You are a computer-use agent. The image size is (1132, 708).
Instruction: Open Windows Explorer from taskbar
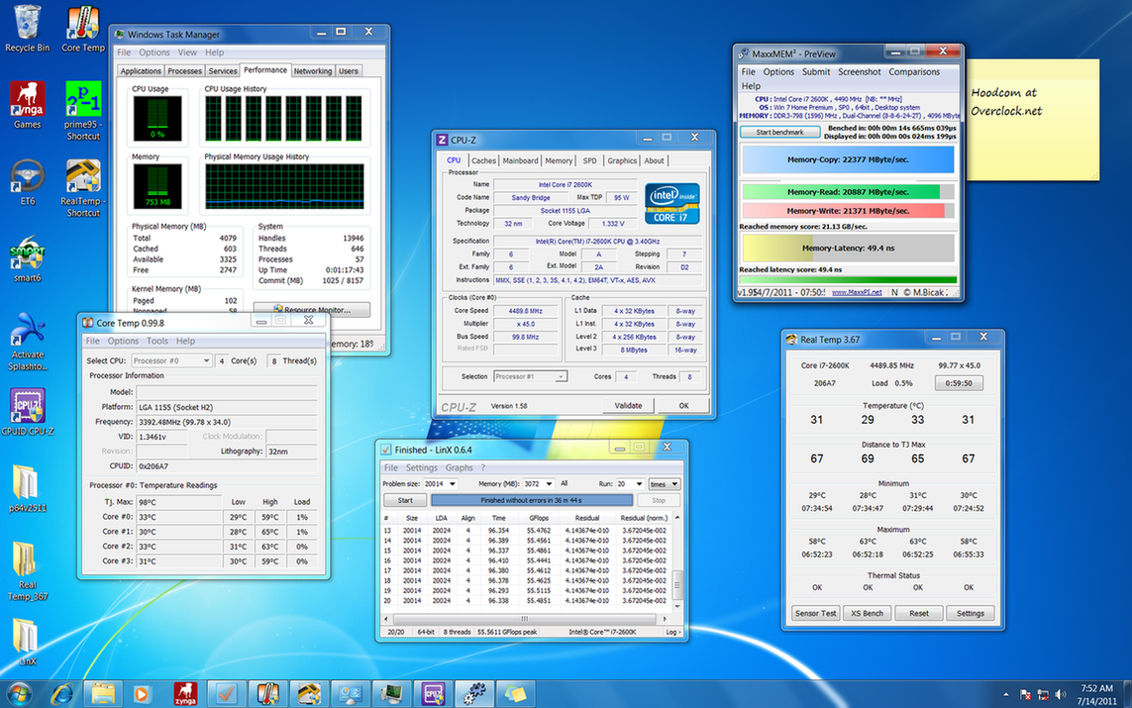pyautogui.click(x=103, y=694)
